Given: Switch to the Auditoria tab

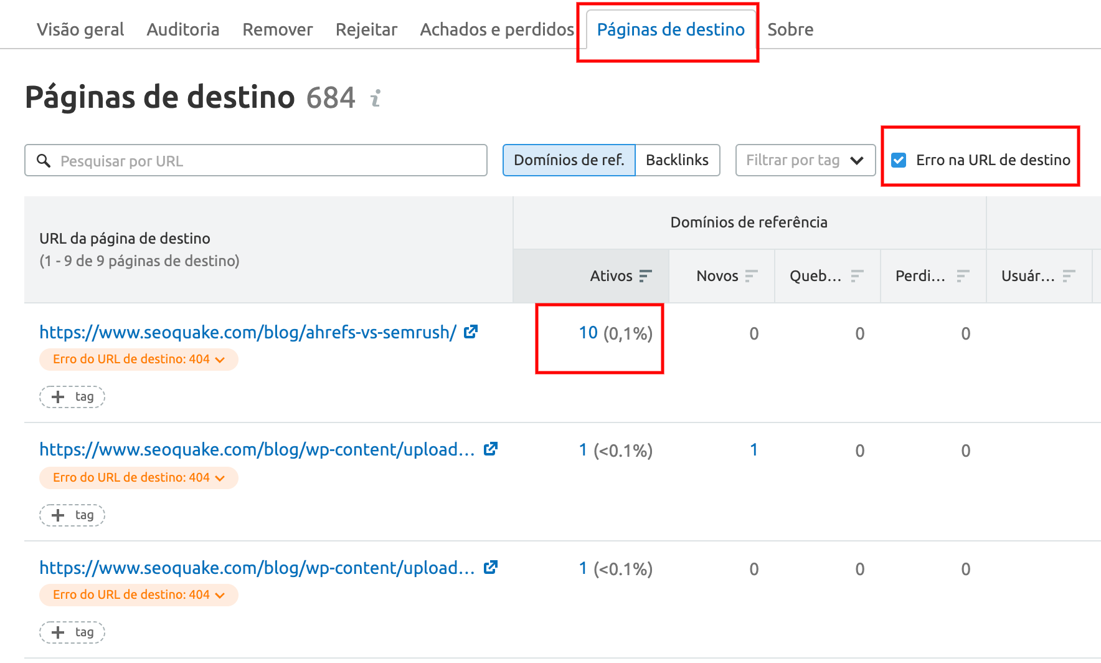Looking at the screenshot, I should [183, 29].
